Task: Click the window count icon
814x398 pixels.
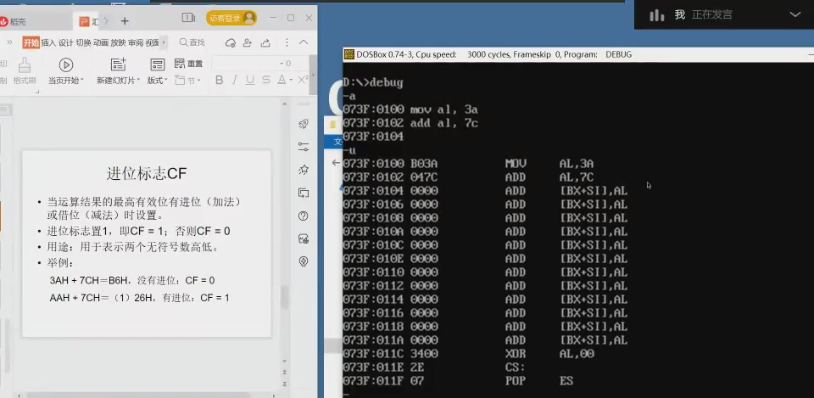Action: (x=188, y=18)
